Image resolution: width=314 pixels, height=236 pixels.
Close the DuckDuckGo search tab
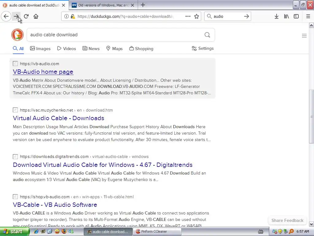click(63, 5)
